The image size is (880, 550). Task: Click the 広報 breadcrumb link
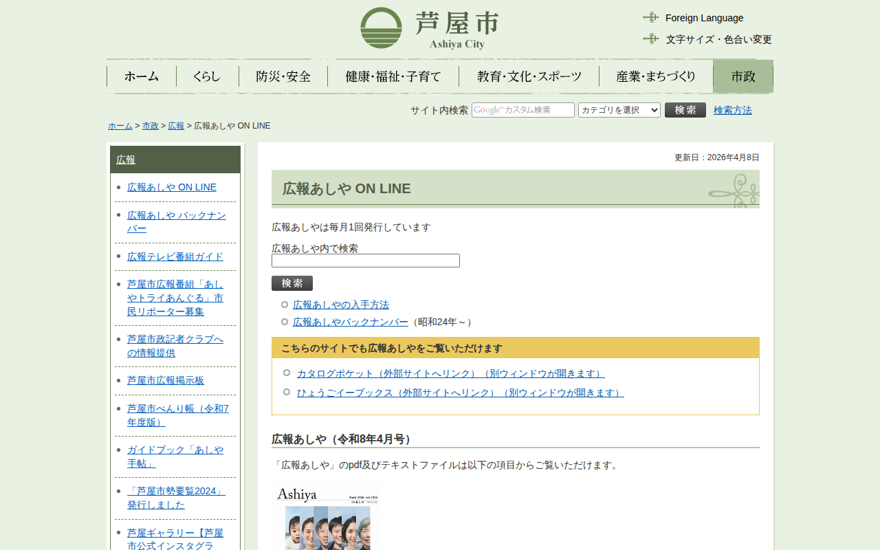(x=176, y=126)
